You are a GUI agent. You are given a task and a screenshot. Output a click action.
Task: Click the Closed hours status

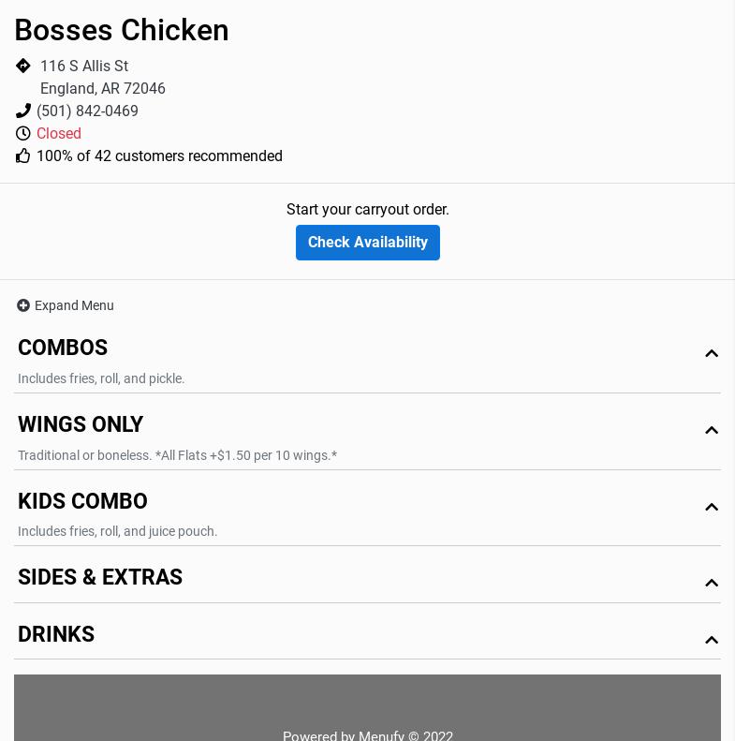pos(59,133)
